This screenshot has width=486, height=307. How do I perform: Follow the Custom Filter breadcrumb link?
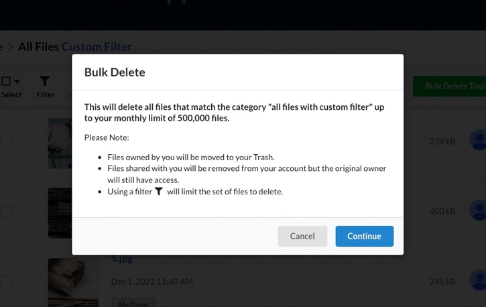tap(97, 47)
